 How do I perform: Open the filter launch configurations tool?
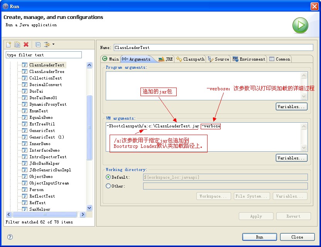(x=46, y=44)
